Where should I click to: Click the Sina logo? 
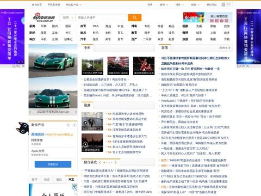[43, 17]
